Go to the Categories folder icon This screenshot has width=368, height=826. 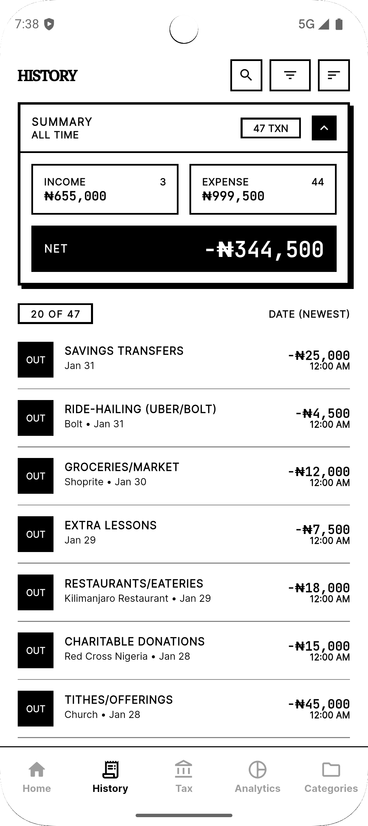coord(331,769)
